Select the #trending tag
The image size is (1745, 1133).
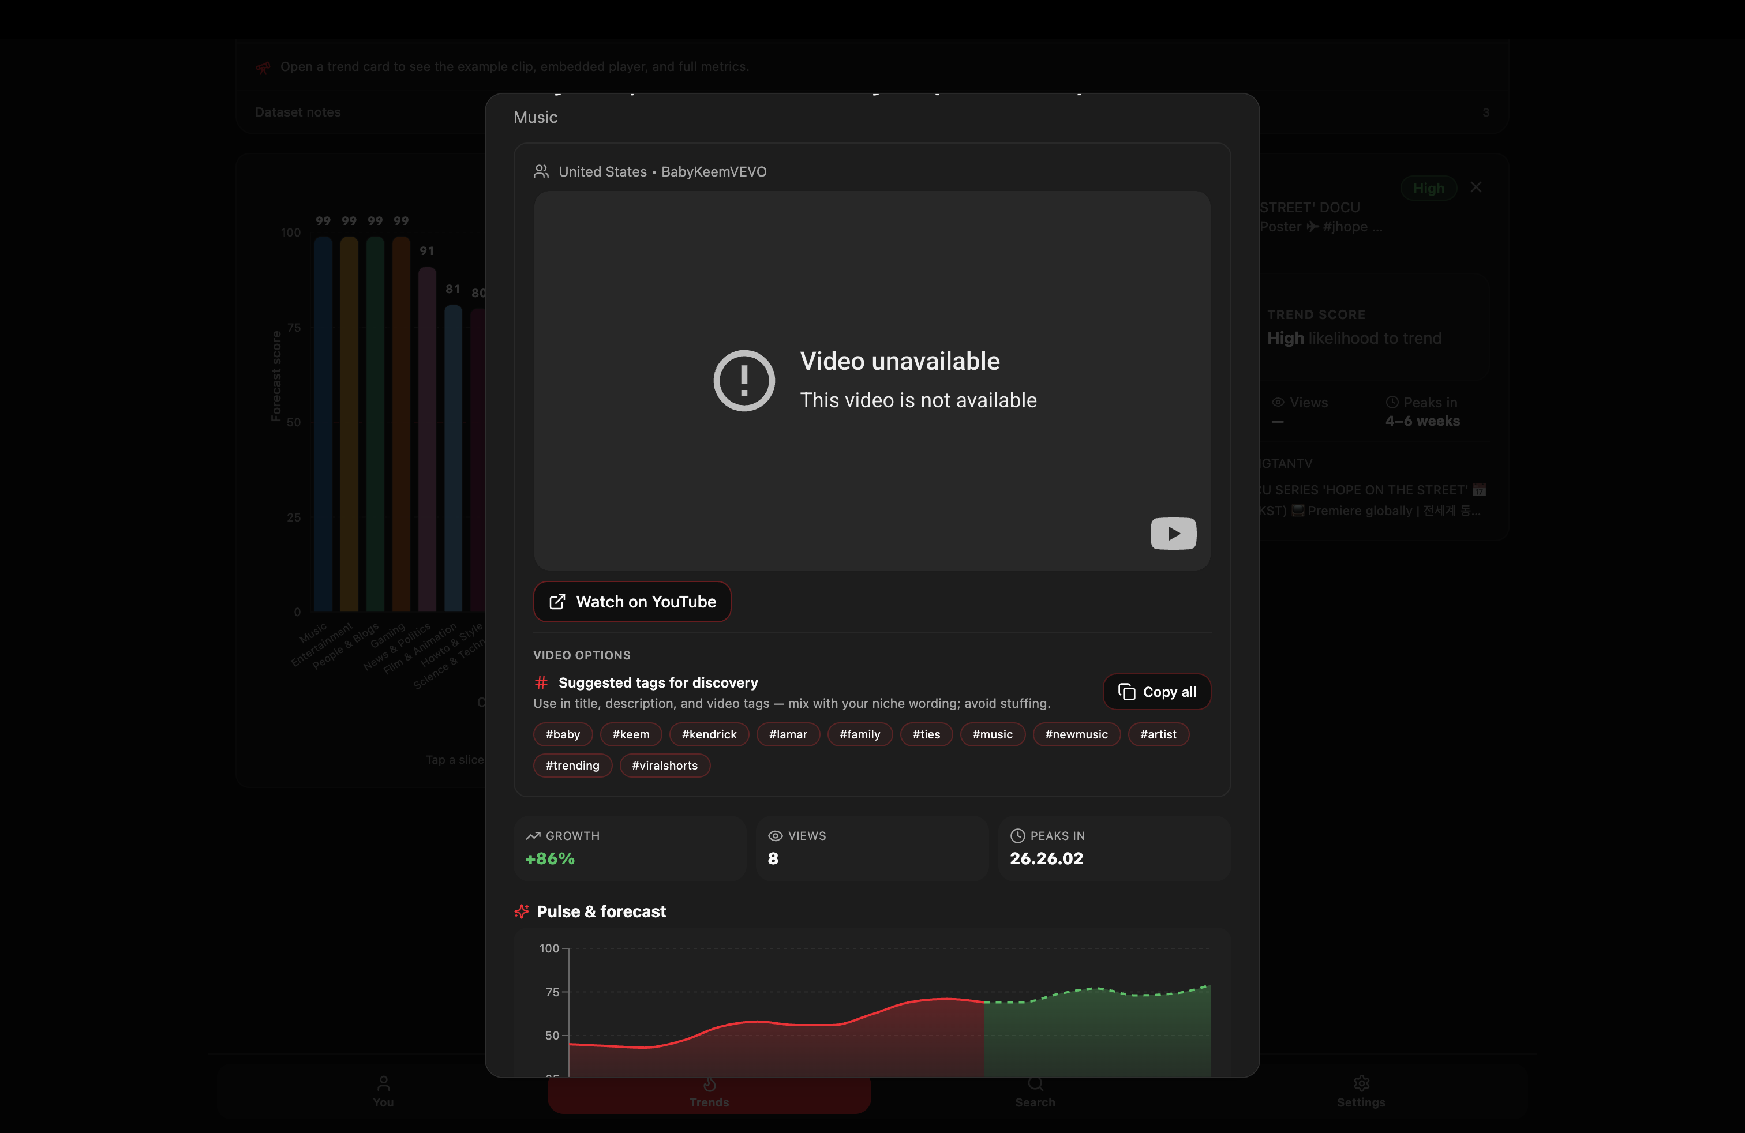(x=572, y=765)
